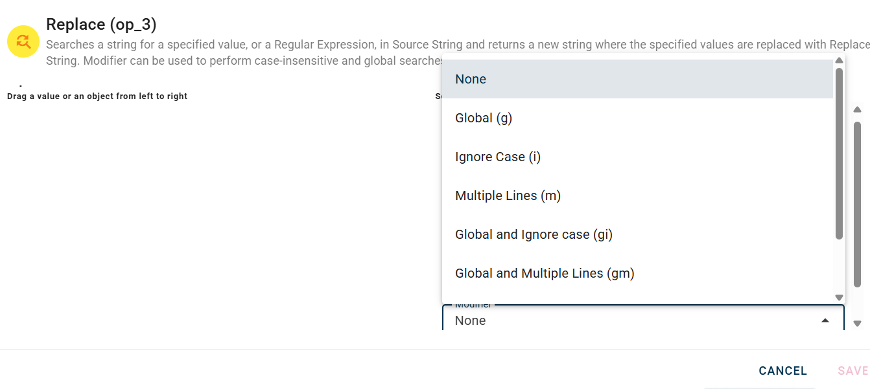Image resolution: width=870 pixels, height=389 pixels.
Task: Select the None modifier option
Action: (471, 79)
